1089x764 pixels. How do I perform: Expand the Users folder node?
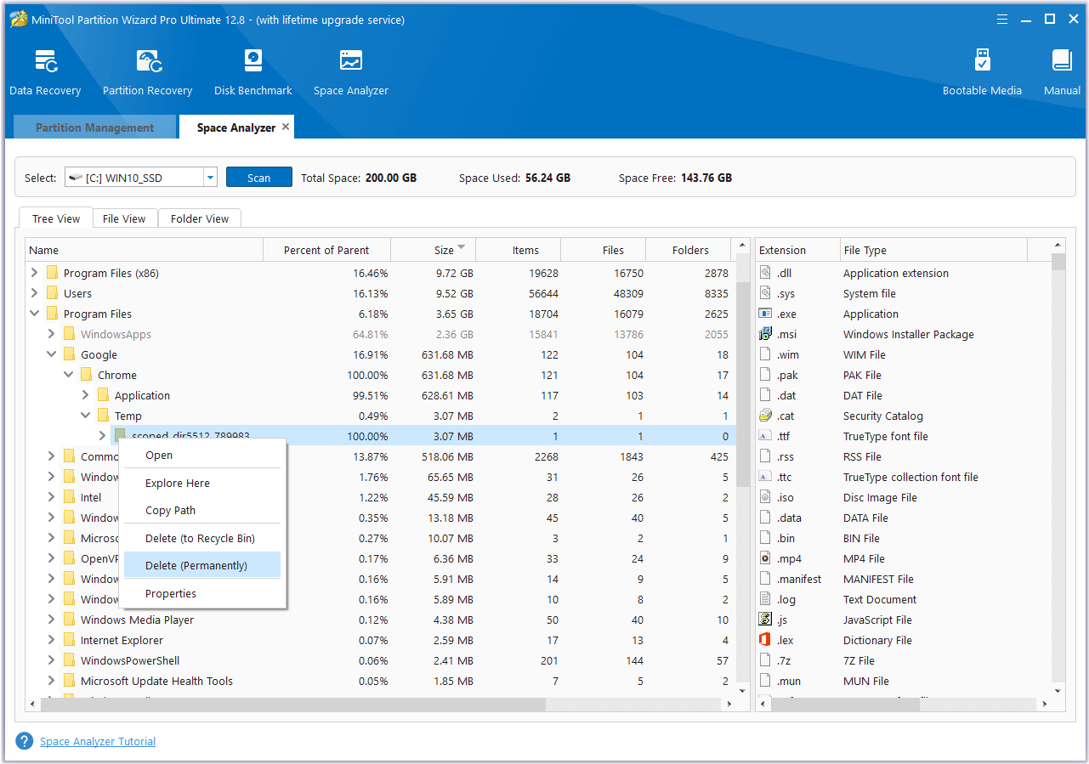pos(34,293)
